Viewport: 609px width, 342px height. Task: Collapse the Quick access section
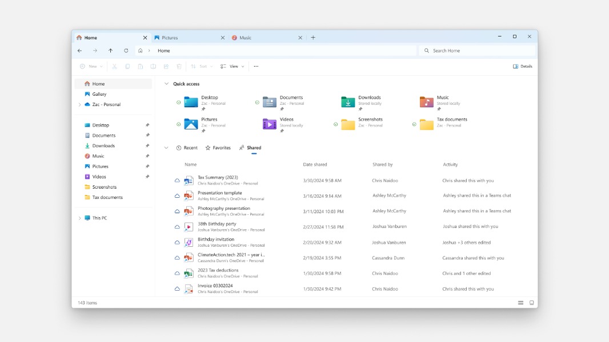coord(166,84)
